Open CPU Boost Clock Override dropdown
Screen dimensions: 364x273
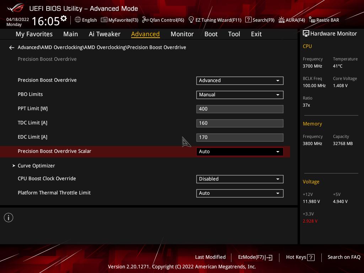coord(240,179)
